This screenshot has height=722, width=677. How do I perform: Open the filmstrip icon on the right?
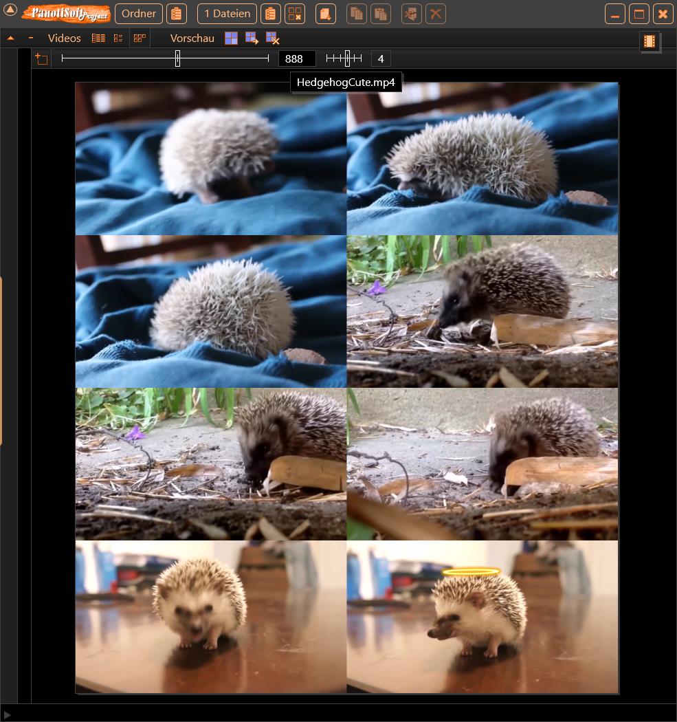pos(649,41)
